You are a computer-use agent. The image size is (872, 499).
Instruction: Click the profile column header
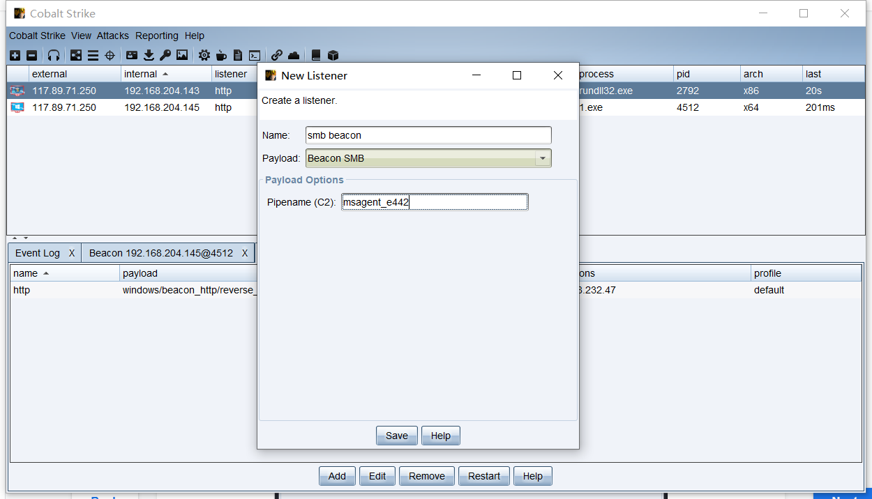click(807, 273)
